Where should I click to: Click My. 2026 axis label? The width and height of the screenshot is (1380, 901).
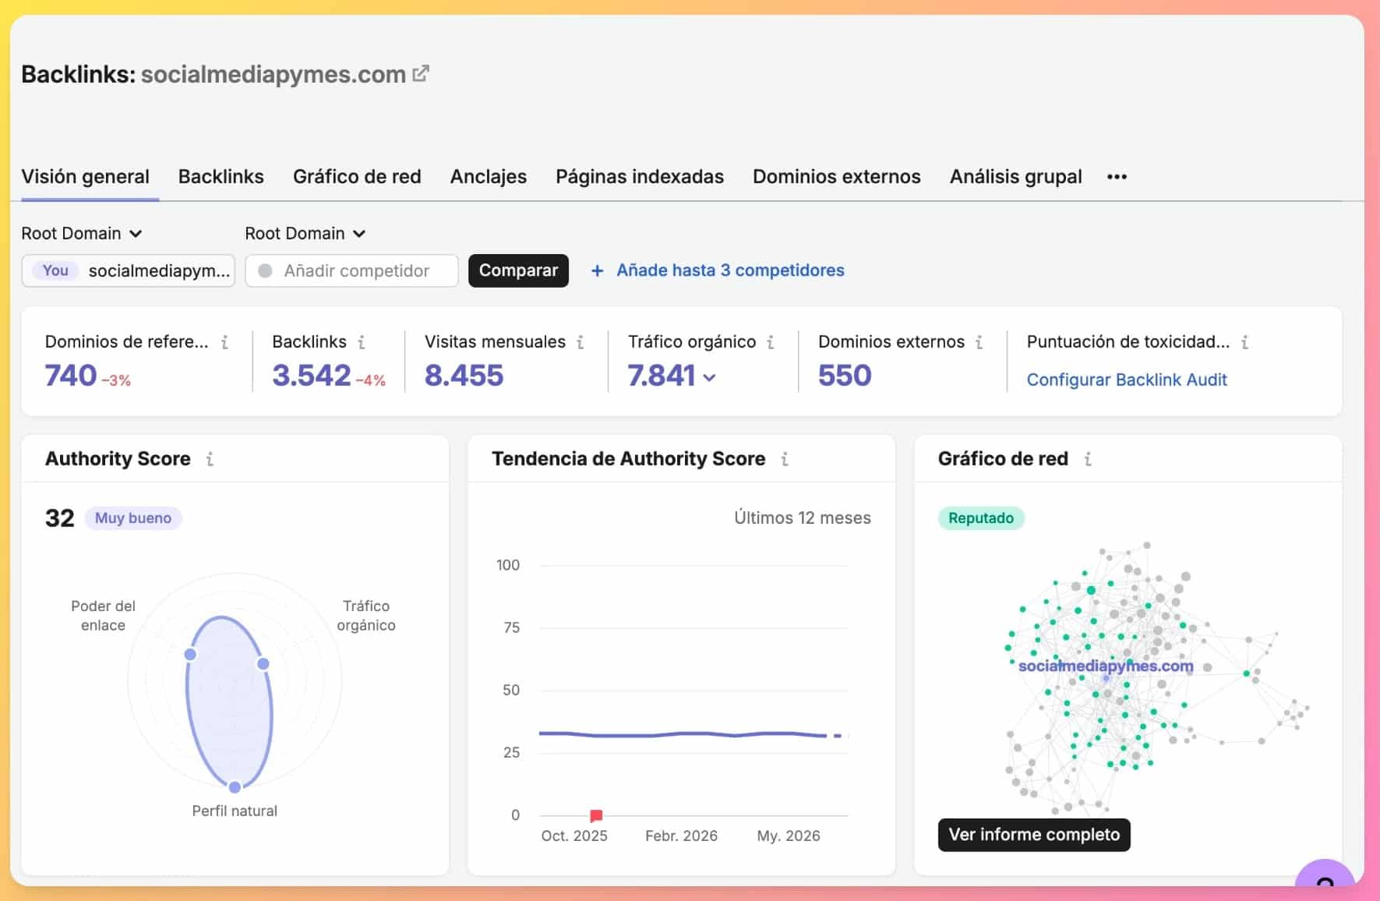789,836
